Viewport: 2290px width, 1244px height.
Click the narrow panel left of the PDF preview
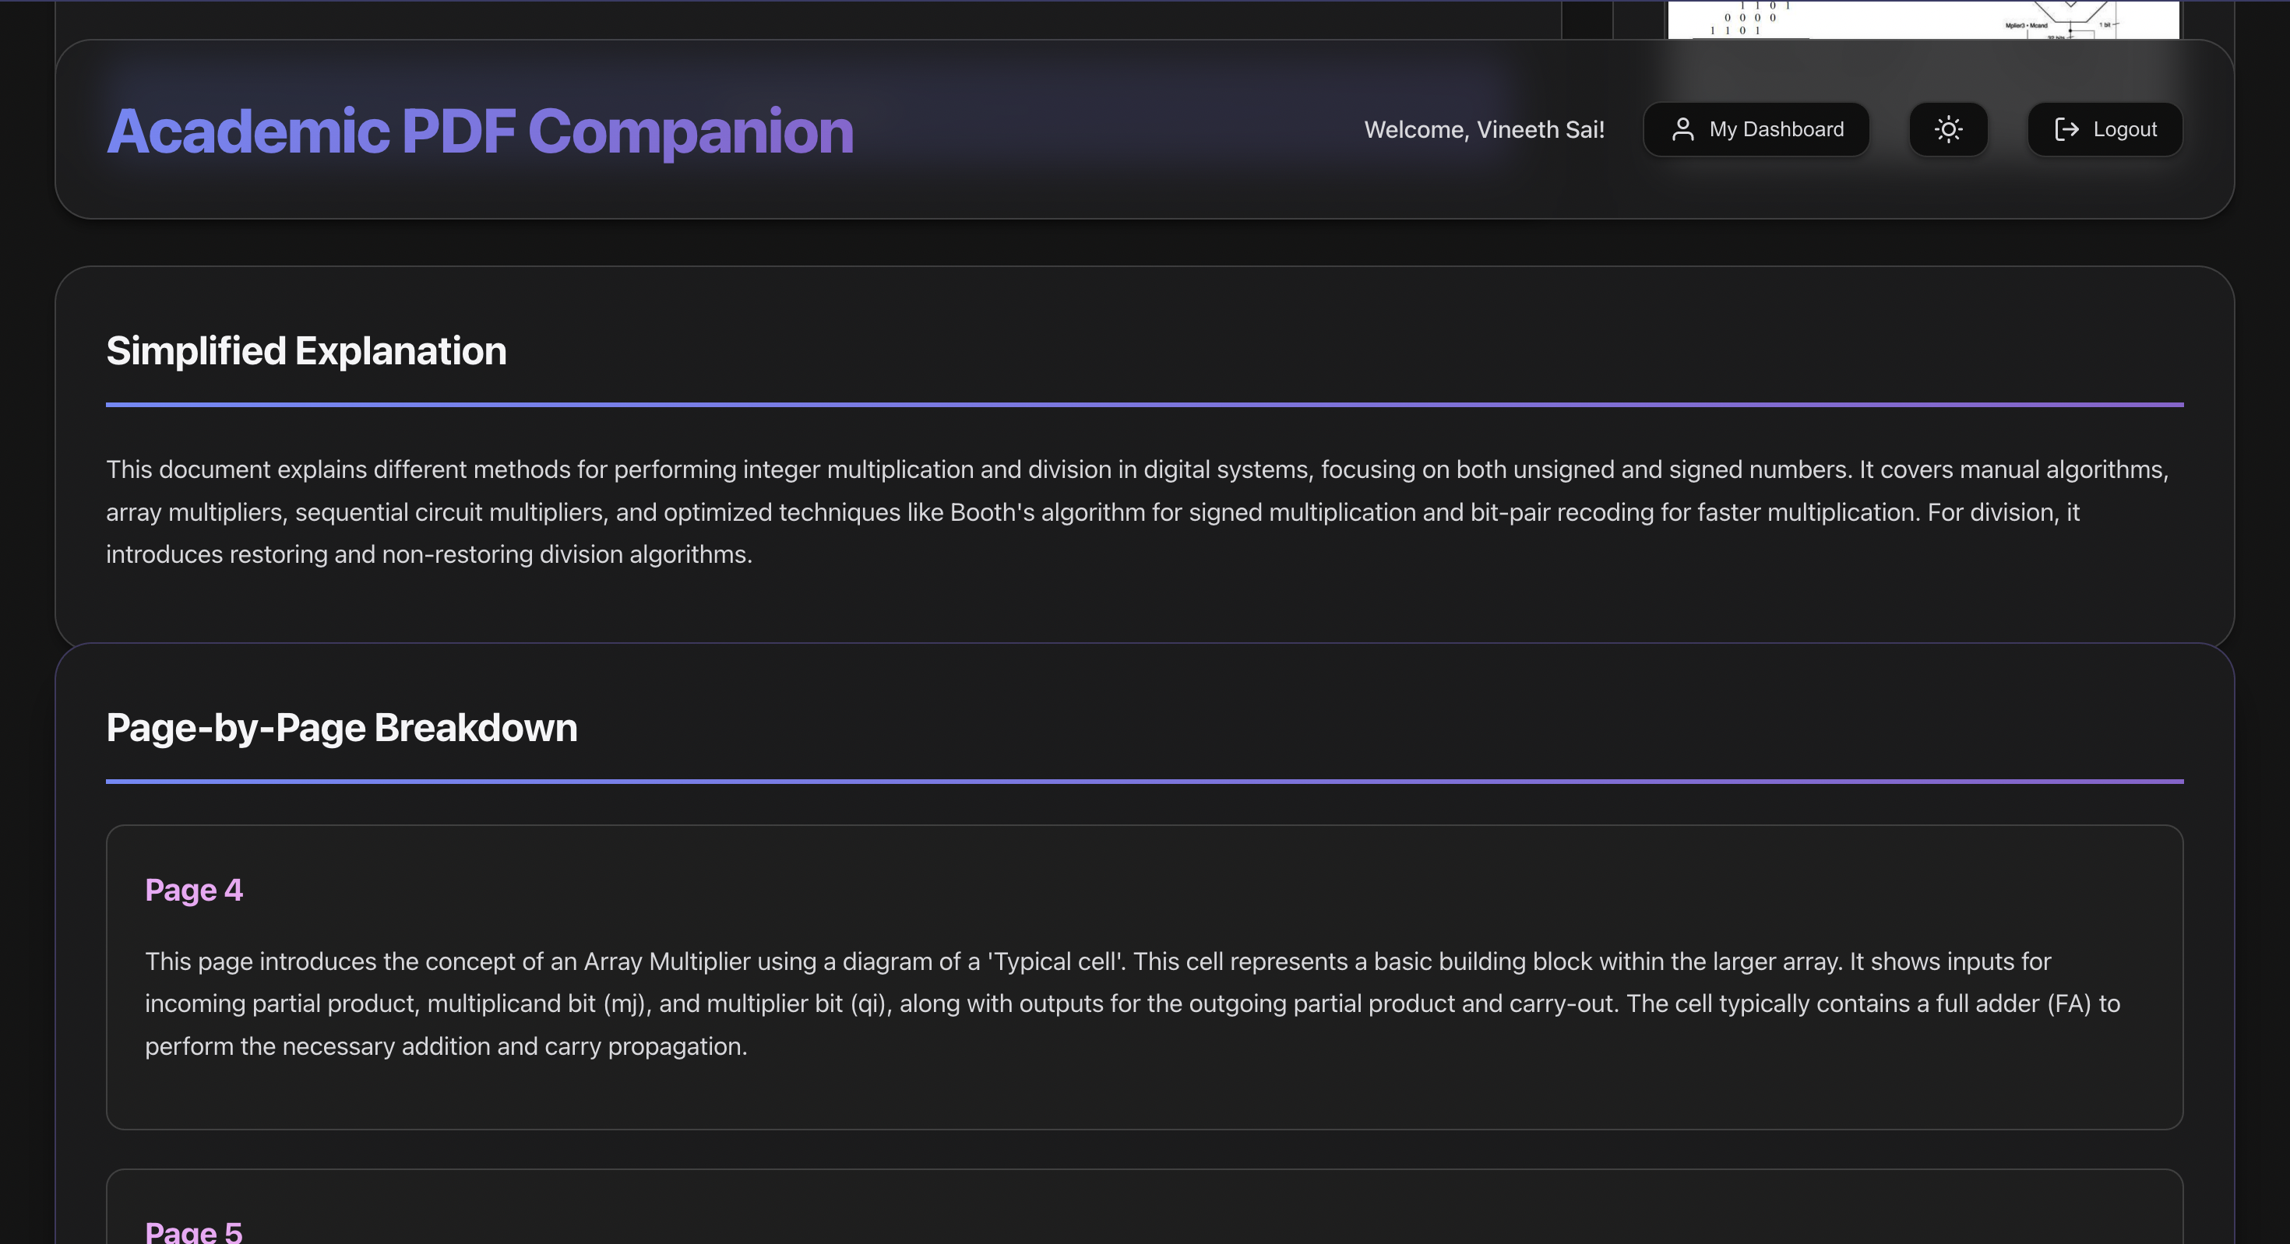point(1587,19)
